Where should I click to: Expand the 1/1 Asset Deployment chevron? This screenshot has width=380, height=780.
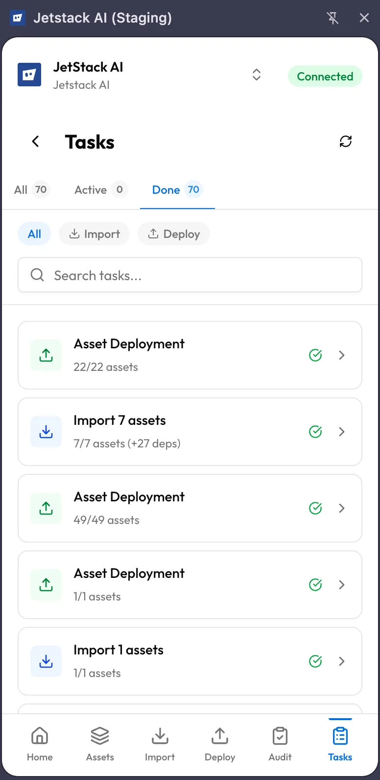(x=342, y=585)
